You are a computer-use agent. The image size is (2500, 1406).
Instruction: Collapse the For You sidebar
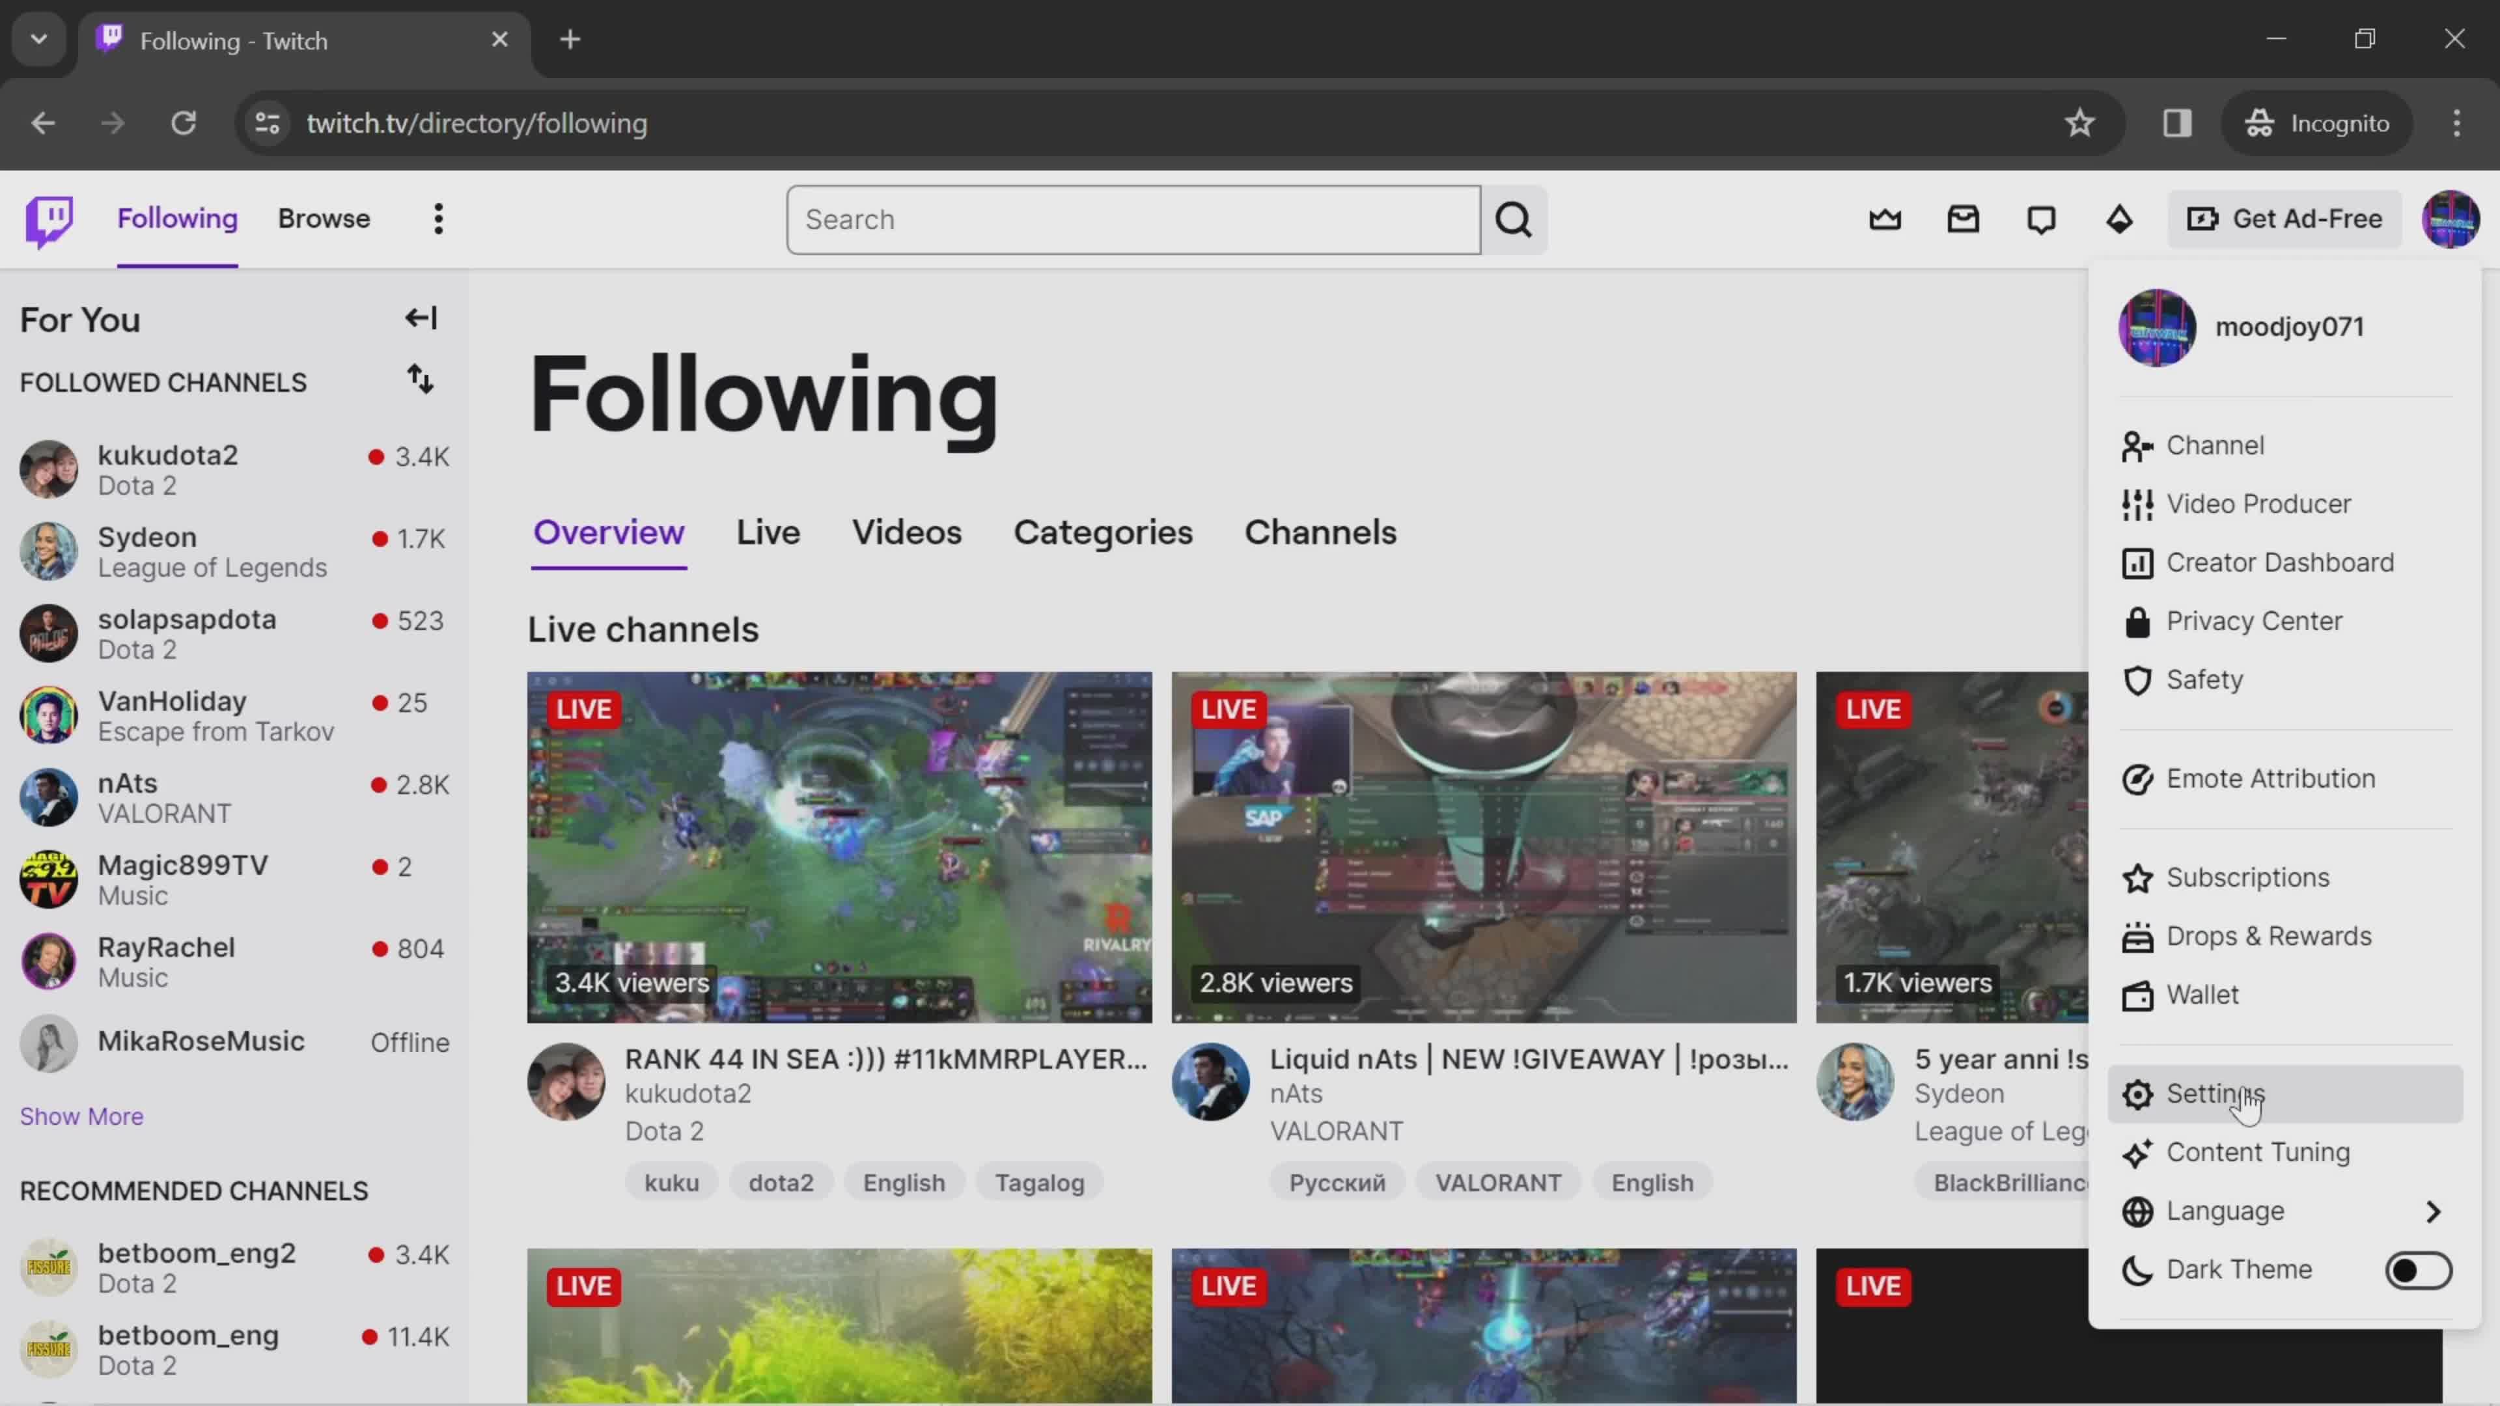click(421, 318)
